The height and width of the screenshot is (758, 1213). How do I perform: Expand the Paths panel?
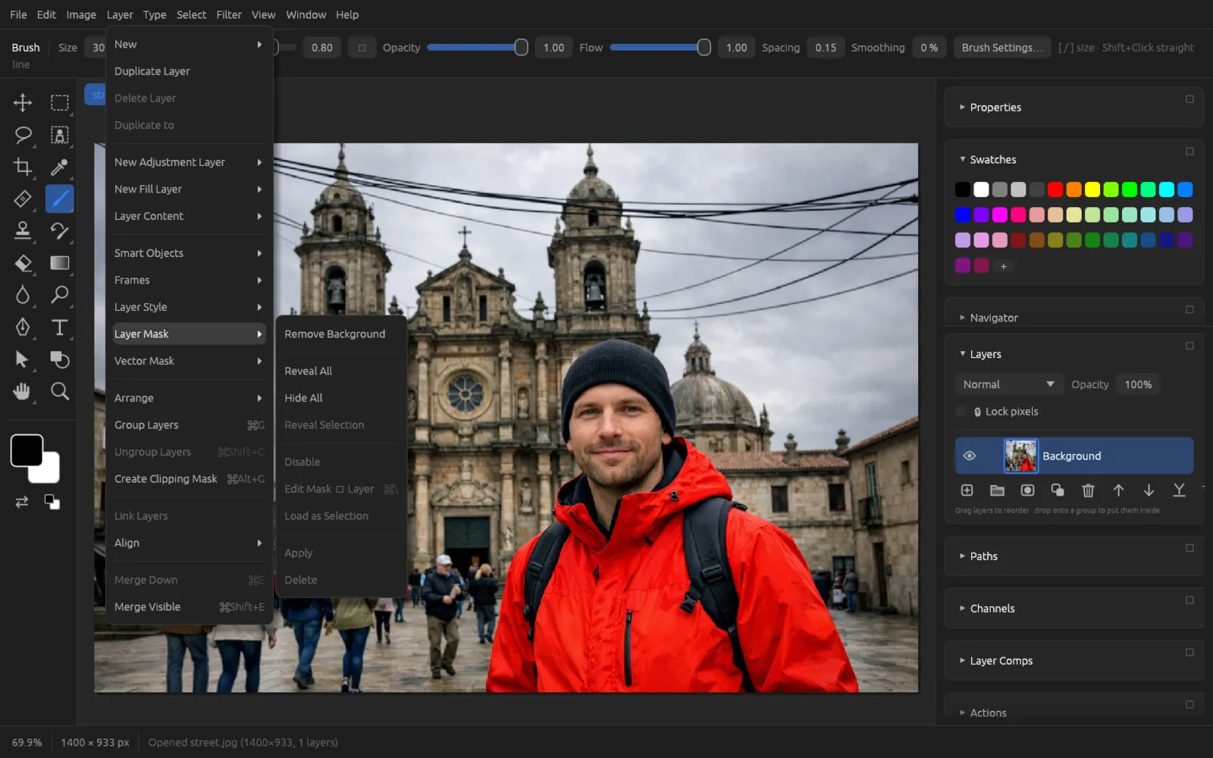tap(962, 556)
